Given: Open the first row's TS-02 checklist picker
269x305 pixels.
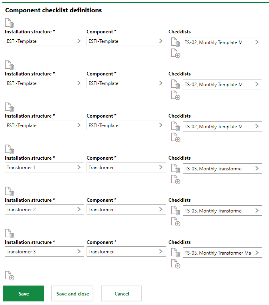Looking at the screenshot, I should tap(257, 42).
